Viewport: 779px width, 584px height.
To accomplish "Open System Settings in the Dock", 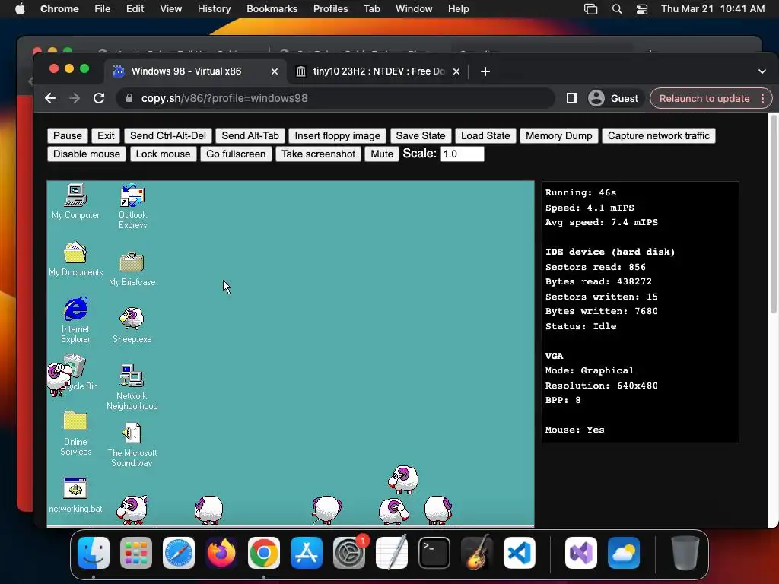I will click(x=349, y=553).
